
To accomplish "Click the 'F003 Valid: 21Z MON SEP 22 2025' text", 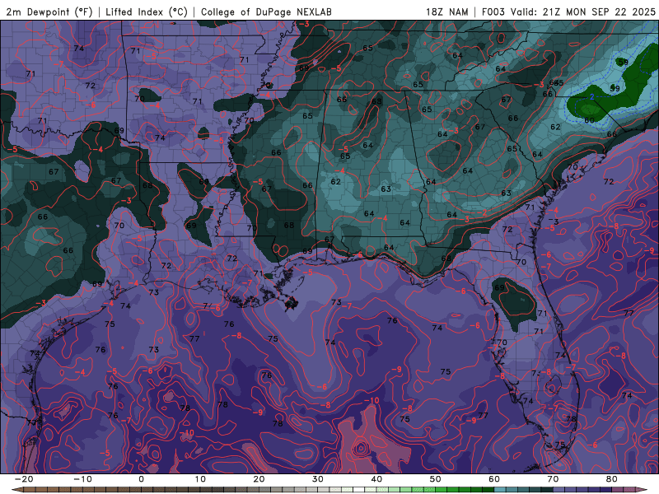I will coord(568,12).
